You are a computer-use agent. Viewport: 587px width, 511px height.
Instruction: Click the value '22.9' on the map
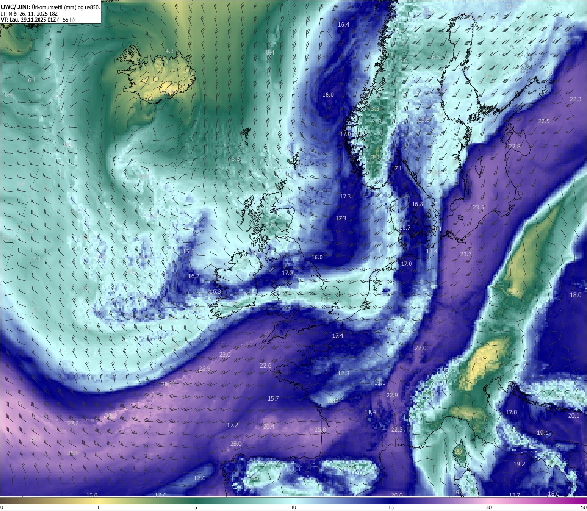(392, 396)
